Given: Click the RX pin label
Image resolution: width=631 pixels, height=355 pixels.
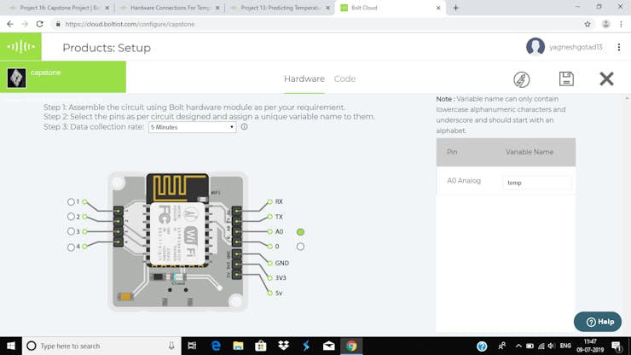Looking at the screenshot, I should (x=279, y=201).
